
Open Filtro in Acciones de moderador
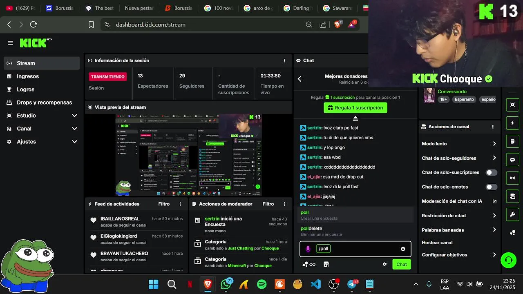pyautogui.click(x=268, y=204)
